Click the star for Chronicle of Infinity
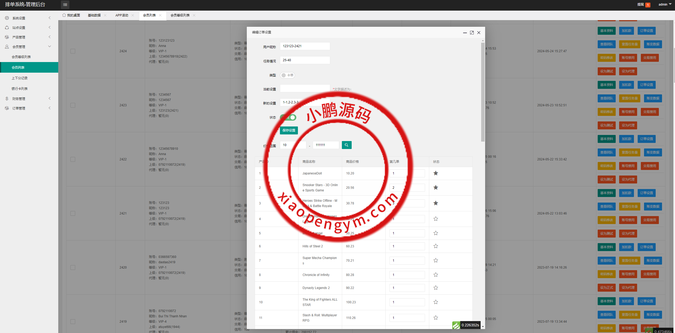675x333 pixels. (436, 275)
